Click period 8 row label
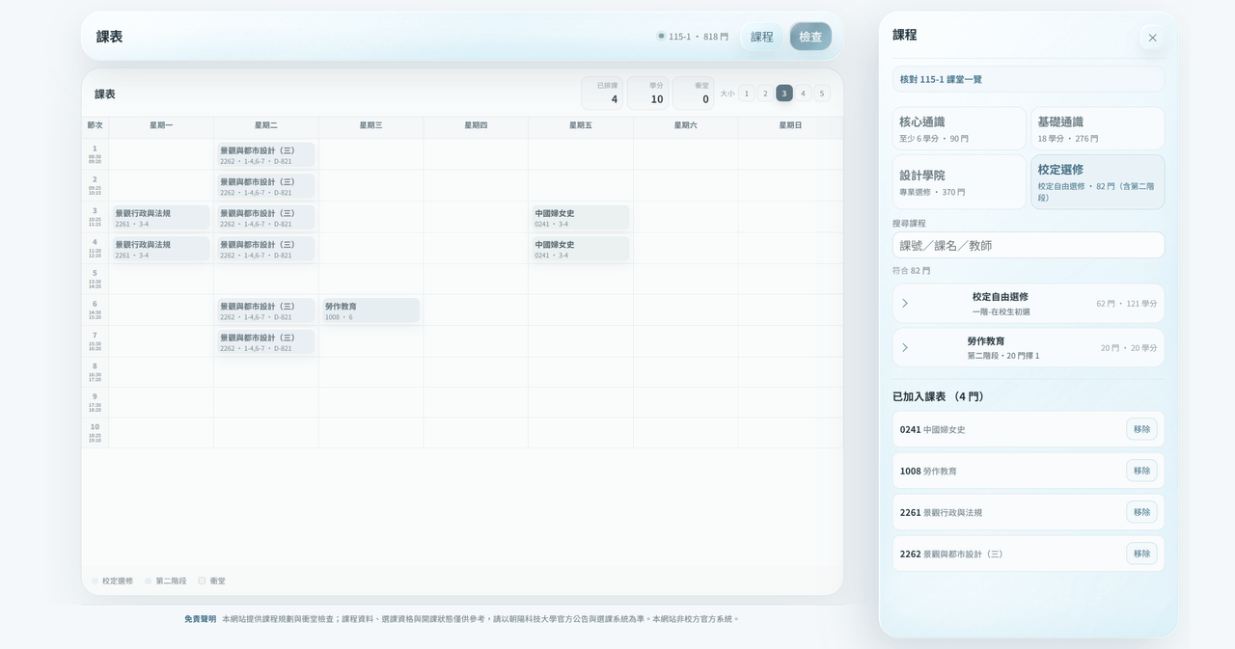 click(95, 372)
